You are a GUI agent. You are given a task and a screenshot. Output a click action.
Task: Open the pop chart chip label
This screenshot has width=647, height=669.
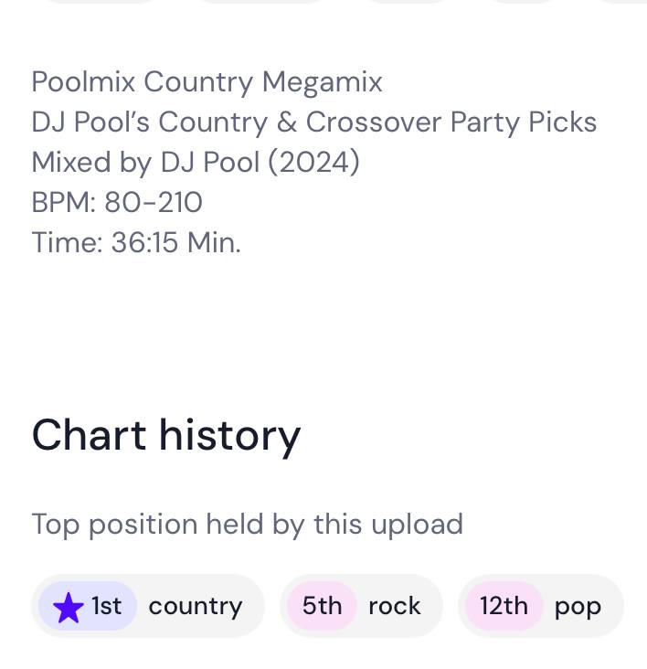click(x=578, y=606)
